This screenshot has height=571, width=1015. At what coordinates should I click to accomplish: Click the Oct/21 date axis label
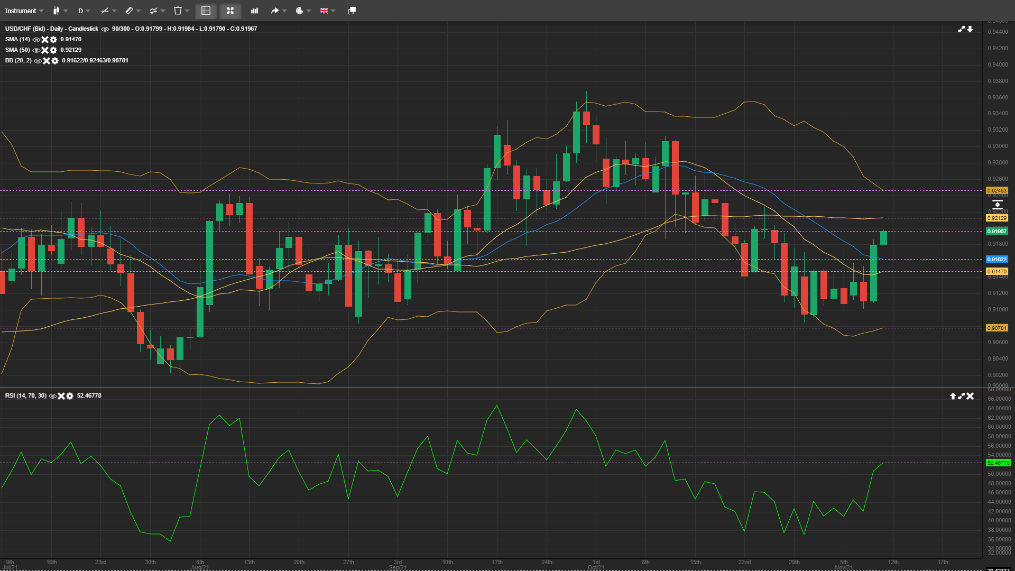[x=596, y=567]
